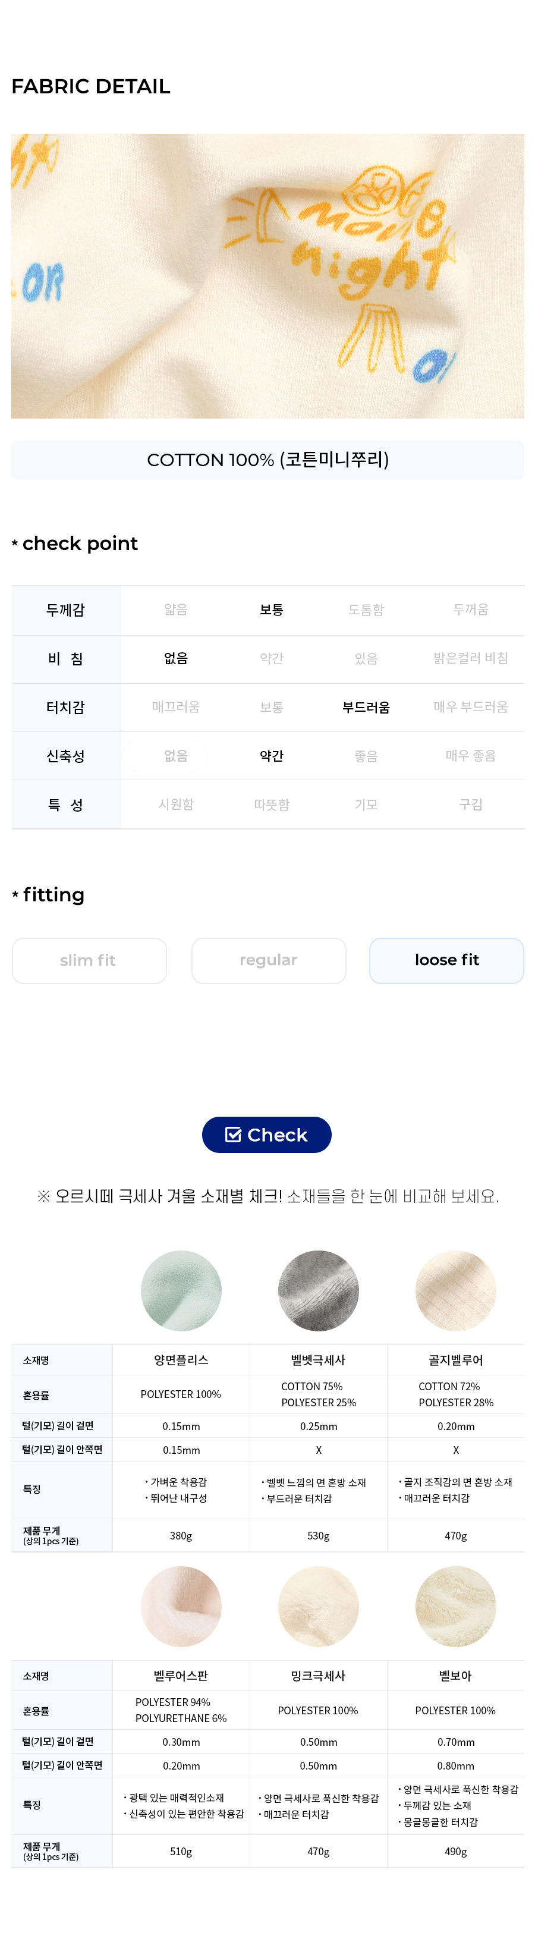Click the 두꺼움 thickness option
The width and height of the screenshot is (535, 1945).
(470, 609)
